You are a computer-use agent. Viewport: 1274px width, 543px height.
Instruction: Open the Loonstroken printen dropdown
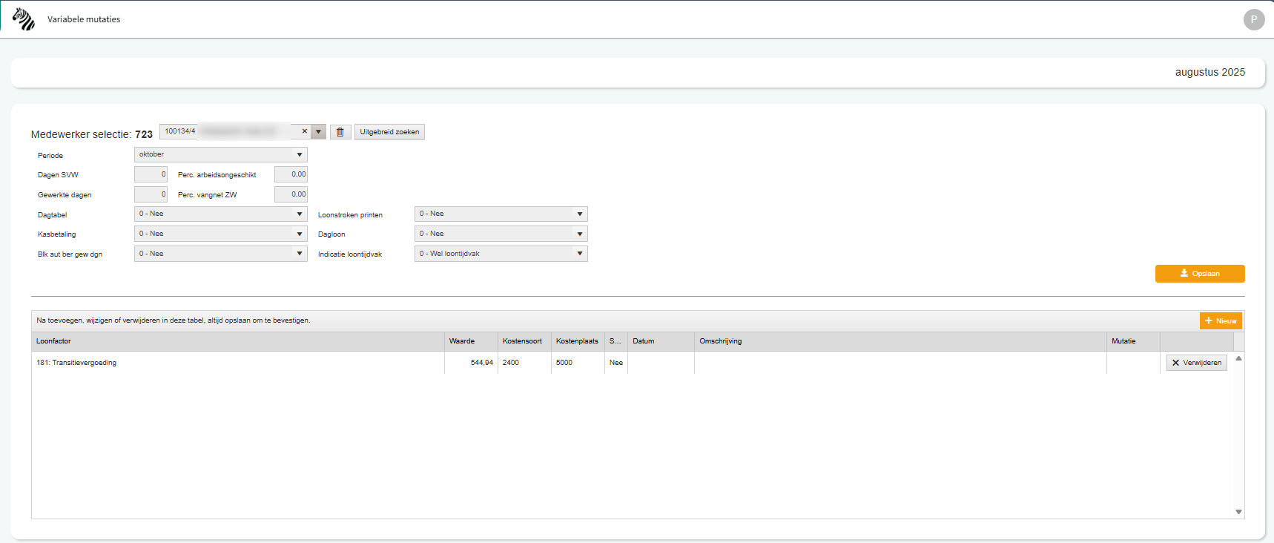[501, 214]
